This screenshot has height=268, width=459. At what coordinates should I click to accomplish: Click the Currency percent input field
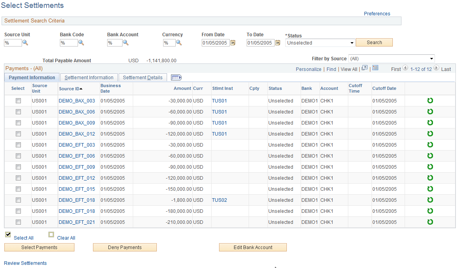coord(169,43)
